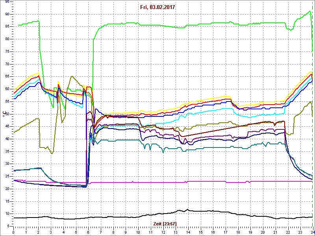The width and height of the screenshot is (315, 236).
Task: Click hour 12 on the time axis
Action: (x=163, y=232)
